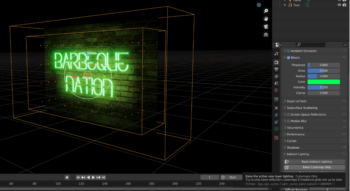350x191 pixels.
Task: Adjust the Bloom Threshold slider
Action: (324, 65)
